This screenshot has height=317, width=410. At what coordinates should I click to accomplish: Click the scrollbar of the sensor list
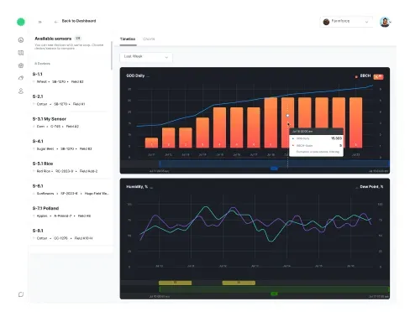pyautogui.click(x=112, y=56)
